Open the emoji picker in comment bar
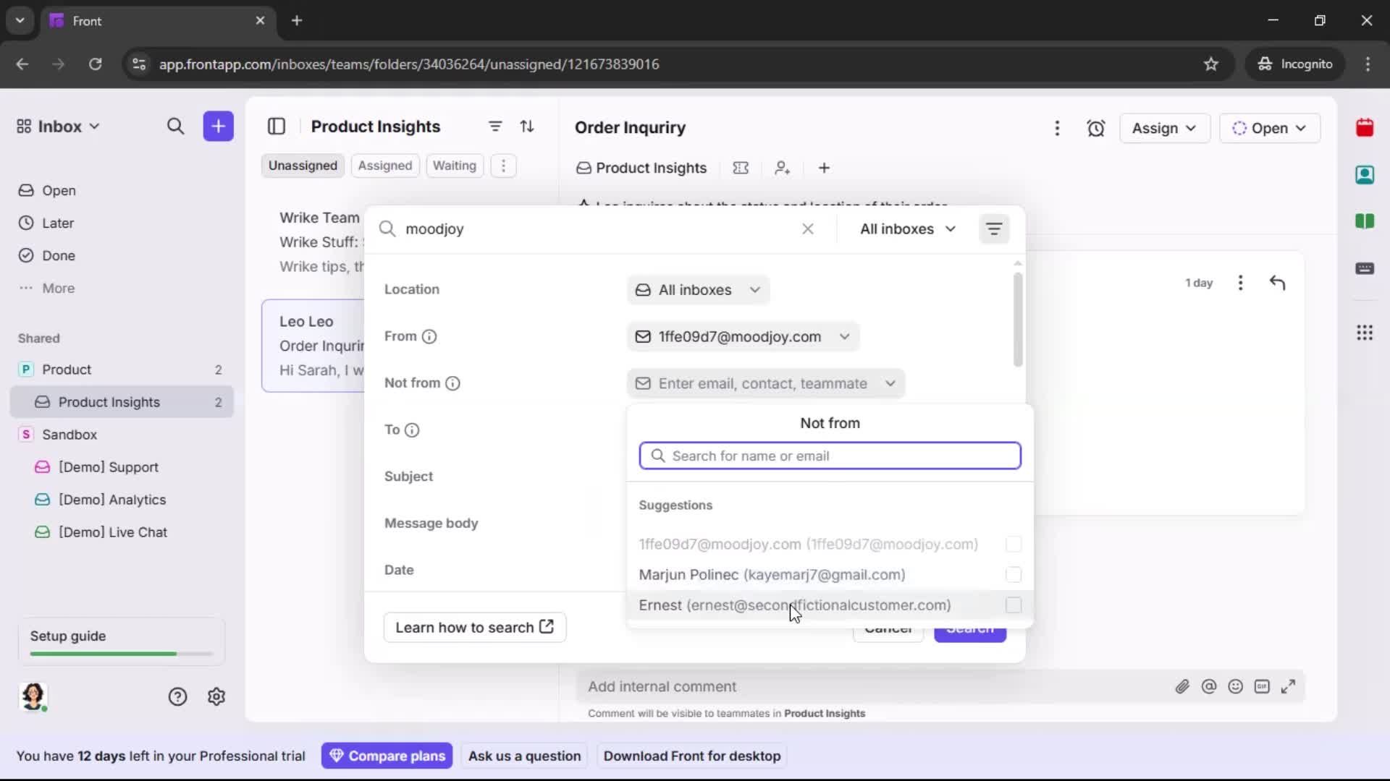The height and width of the screenshot is (781, 1390). coord(1236,687)
